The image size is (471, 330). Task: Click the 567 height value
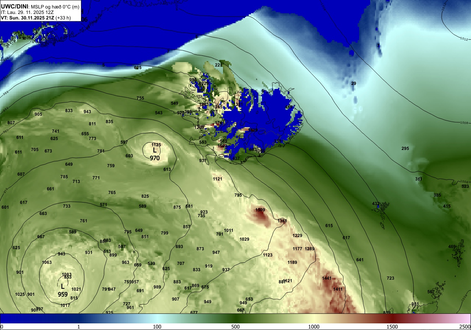pyautogui.click(x=431, y=292)
